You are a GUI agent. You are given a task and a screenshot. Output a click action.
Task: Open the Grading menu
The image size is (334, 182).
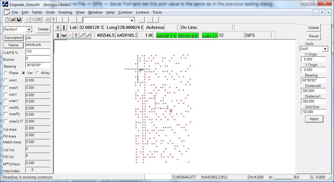(65, 12)
